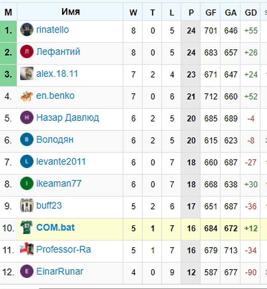
Task: Sort by the GD column header
Action: (251, 13)
